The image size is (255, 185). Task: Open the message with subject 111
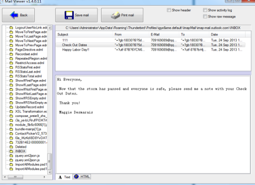click(150, 40)
